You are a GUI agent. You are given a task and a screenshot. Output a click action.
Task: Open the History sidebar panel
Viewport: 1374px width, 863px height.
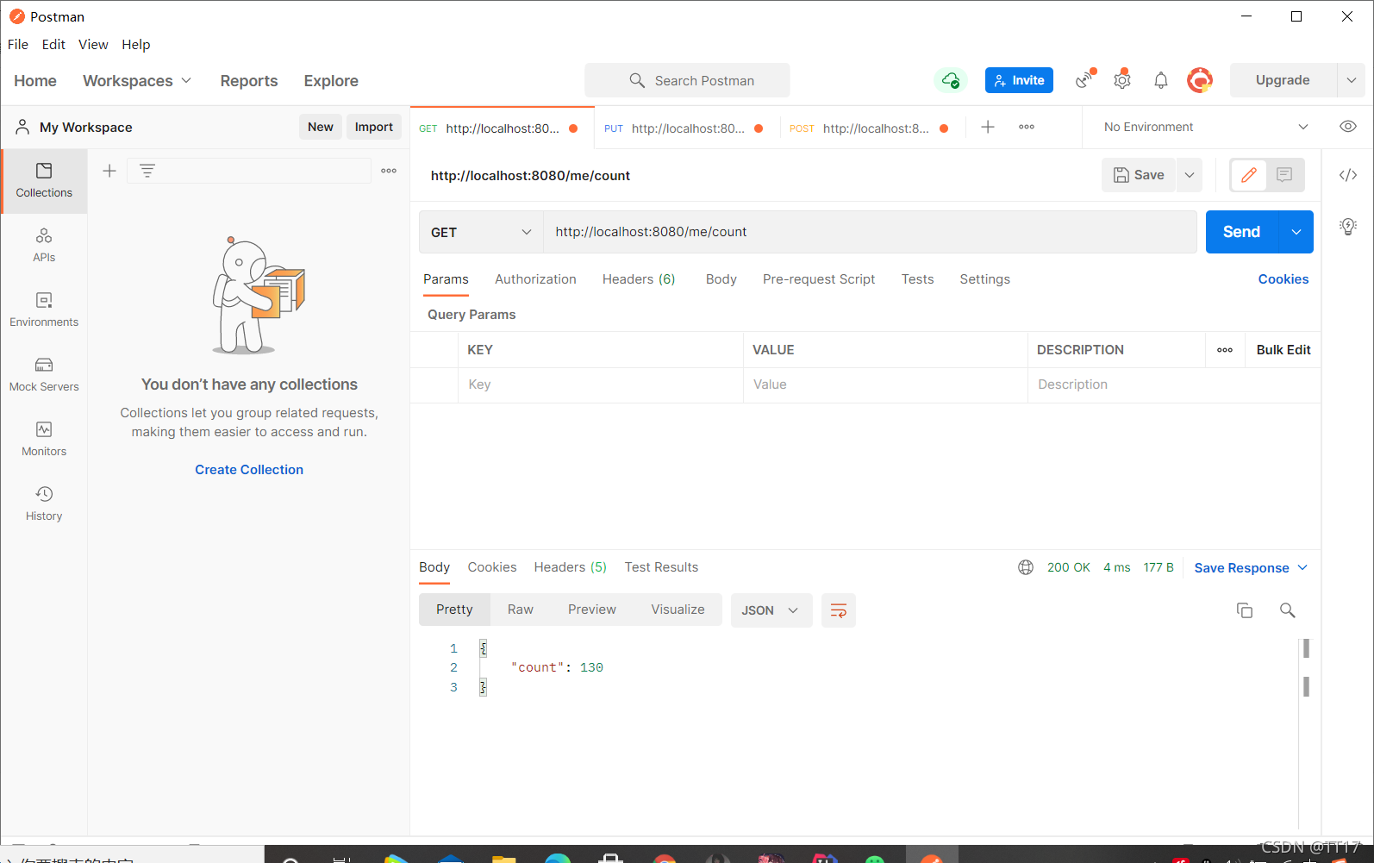pos(44,504)
